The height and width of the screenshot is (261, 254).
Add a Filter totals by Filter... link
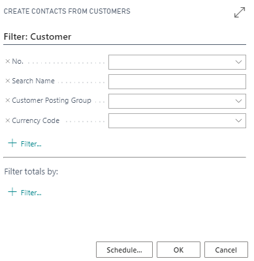tap(25, 193)
